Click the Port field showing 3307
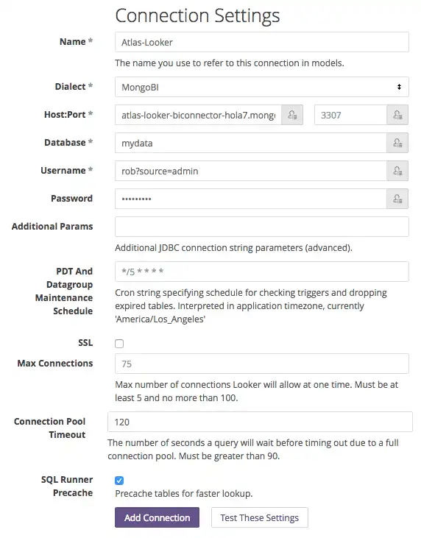The width and height of the screenshot is (421, 538). (350, 115)
